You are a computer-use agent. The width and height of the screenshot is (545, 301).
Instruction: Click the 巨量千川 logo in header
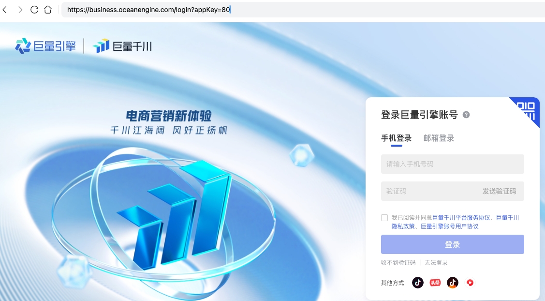(122, 46)
